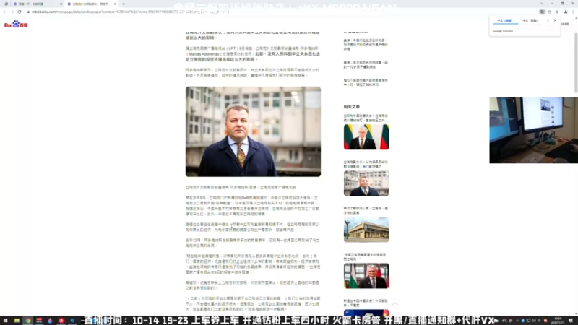Open the second author article link in the sidebar
The width and height of the screenshot is (578, 325).
pos(366,65)
